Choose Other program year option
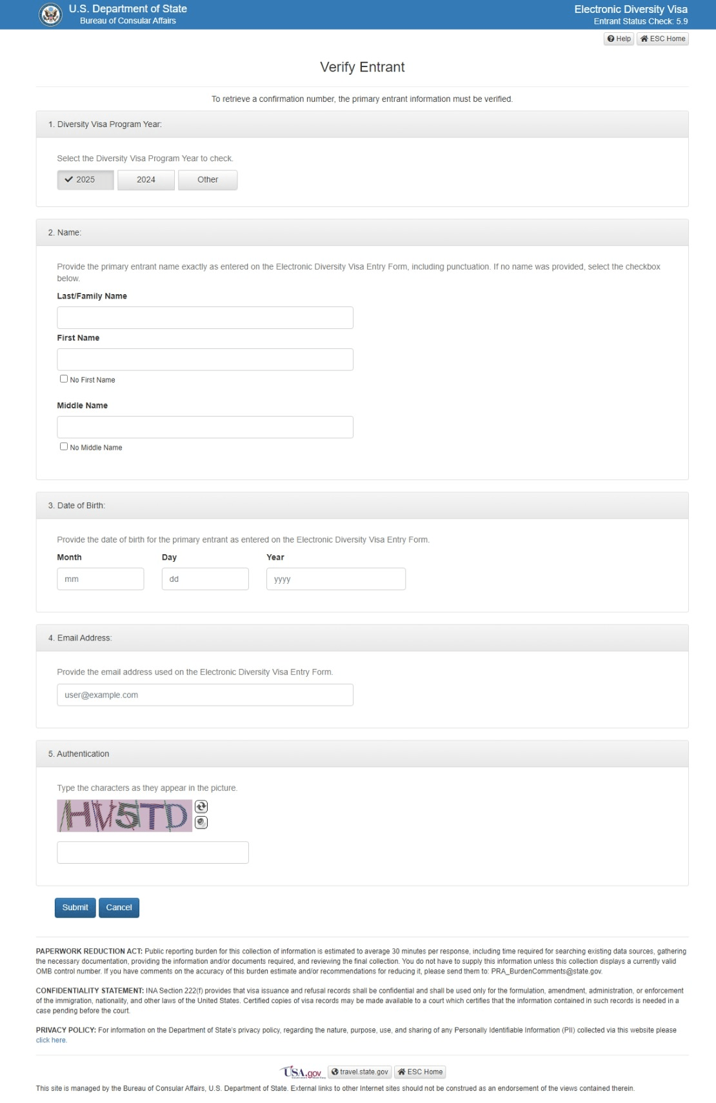Screen dimensions: 716x1103 tap(208, 180)
